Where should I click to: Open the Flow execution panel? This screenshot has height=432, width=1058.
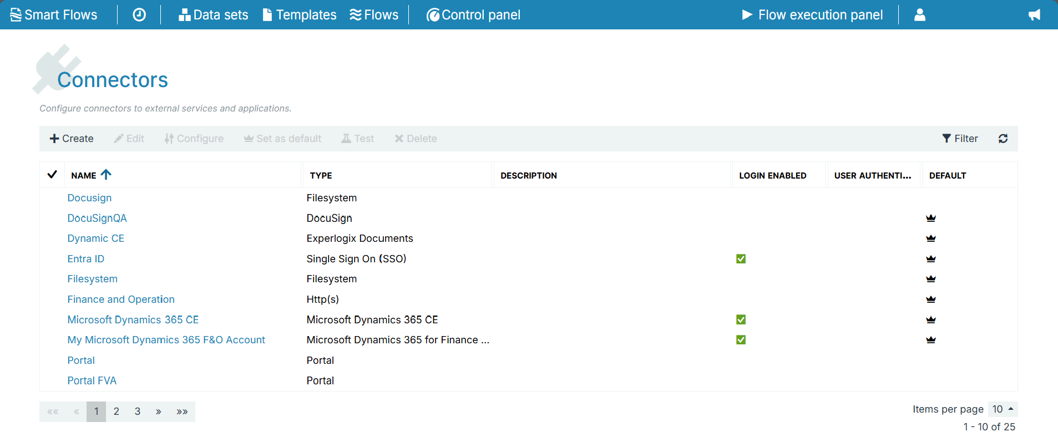(x=812, y=15)
